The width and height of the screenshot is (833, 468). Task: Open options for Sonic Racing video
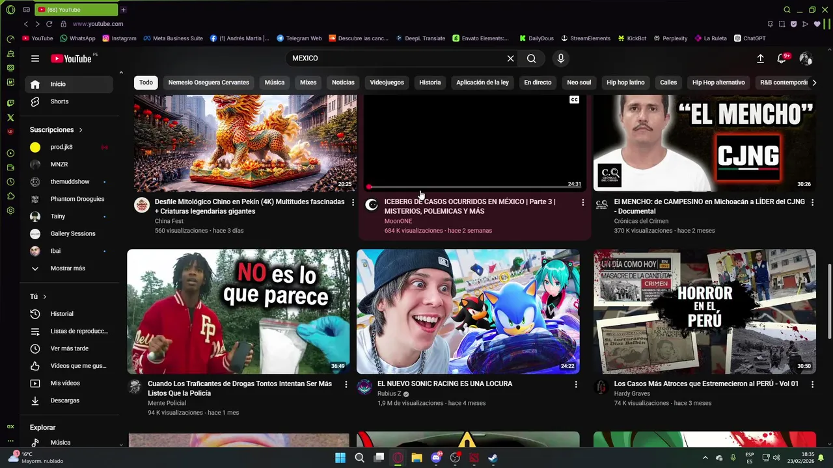(x=575, y=384)
